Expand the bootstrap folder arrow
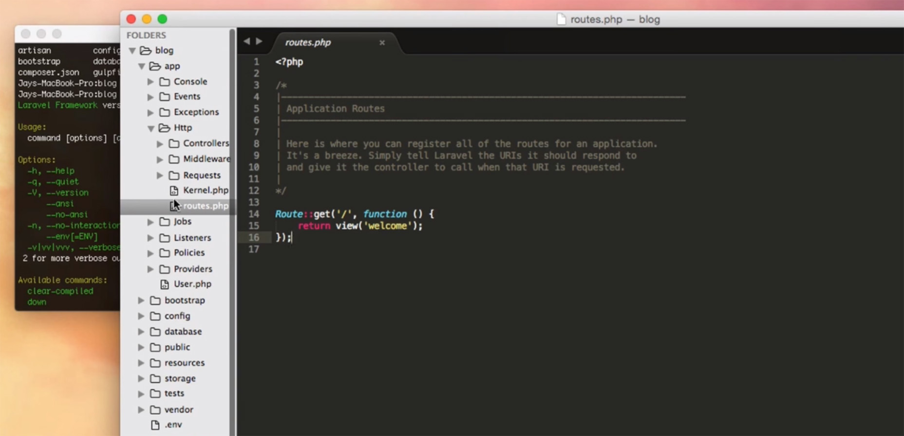 141,301
